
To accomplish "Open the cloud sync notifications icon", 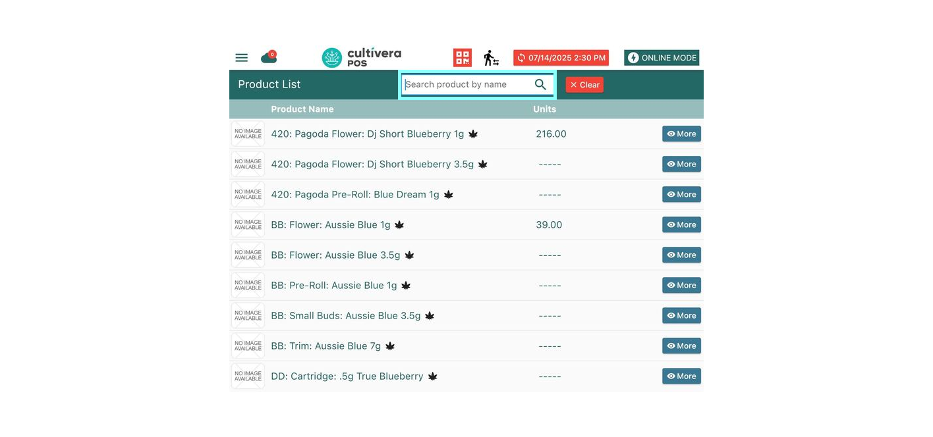I will [269, 57].
